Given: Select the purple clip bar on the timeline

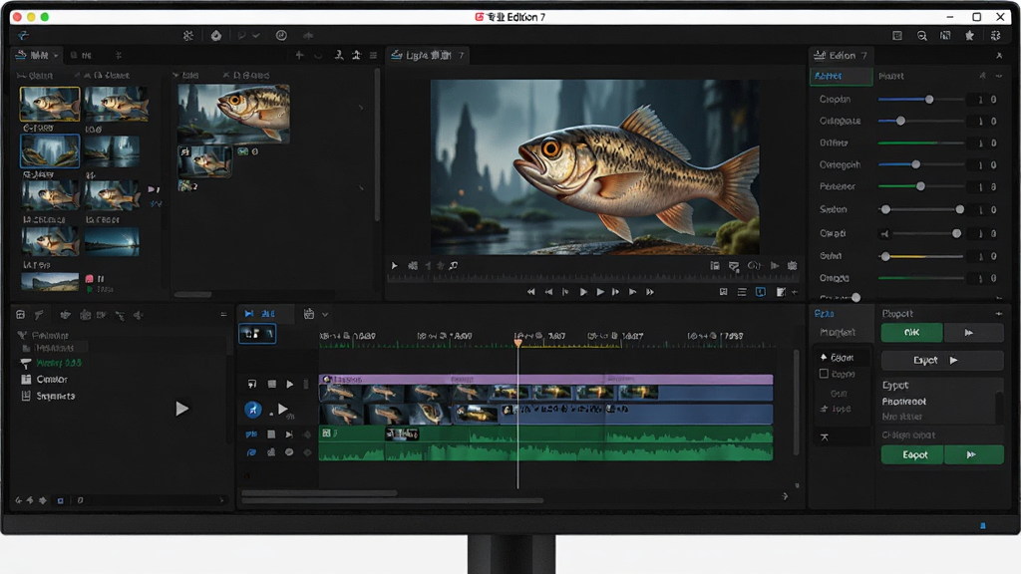Looking at the screenshot, I should tap(545, 379).
